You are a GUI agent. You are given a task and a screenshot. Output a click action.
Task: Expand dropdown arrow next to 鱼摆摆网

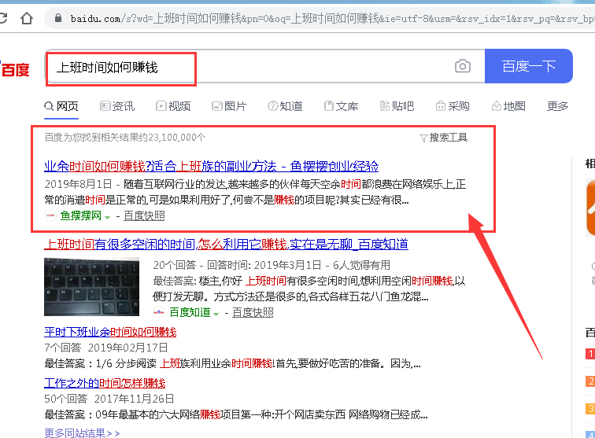107,217
